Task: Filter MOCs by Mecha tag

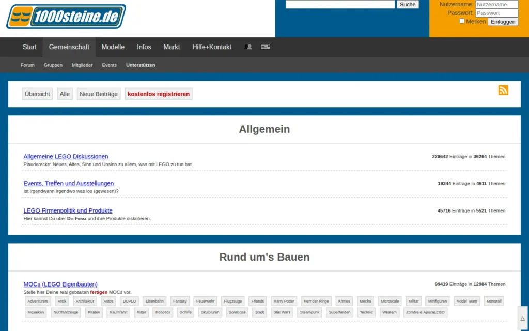Action: [x=365, y=302]
